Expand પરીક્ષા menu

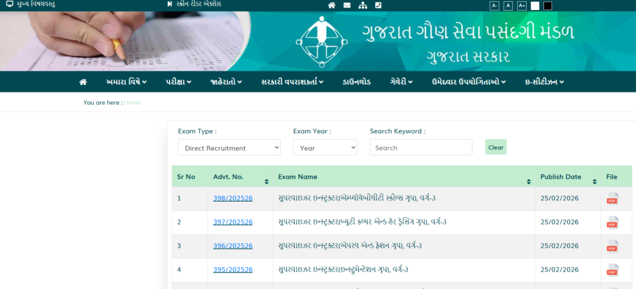coord(178,82)
